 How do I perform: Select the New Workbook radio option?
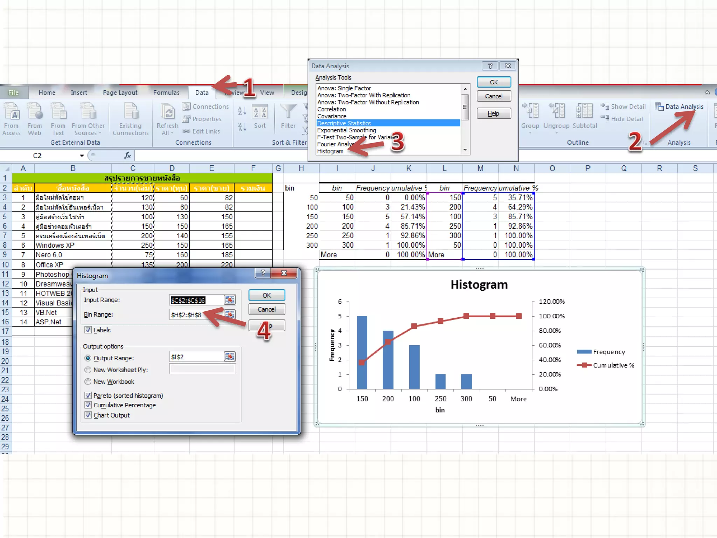coord(88,382)
